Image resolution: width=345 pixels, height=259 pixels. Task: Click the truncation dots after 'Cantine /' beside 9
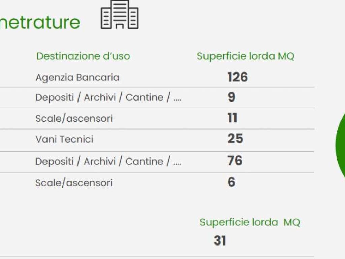tap(177, 99)
